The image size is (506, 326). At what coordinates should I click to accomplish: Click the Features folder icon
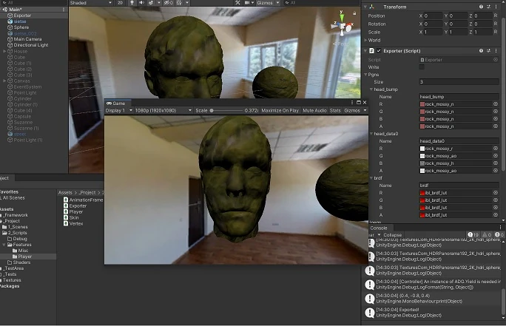[x=8, y=245]
